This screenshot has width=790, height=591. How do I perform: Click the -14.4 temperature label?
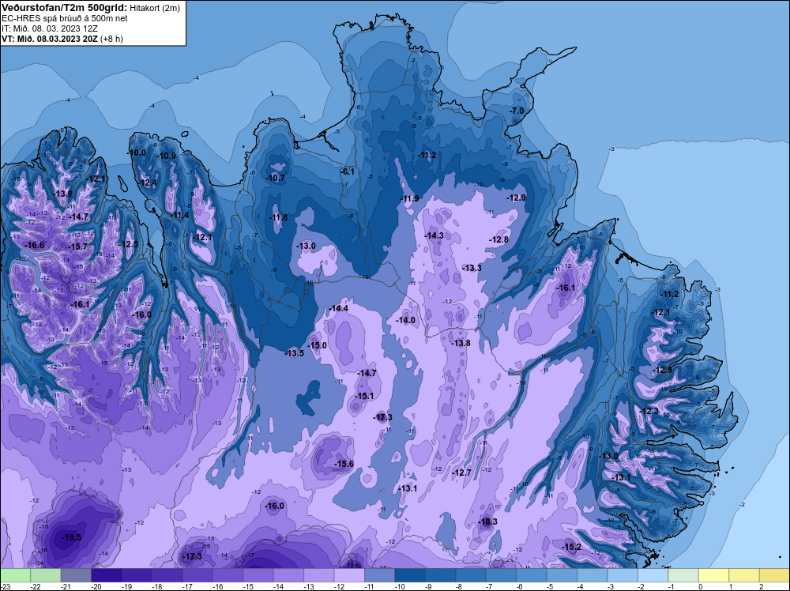click(339, 308)
